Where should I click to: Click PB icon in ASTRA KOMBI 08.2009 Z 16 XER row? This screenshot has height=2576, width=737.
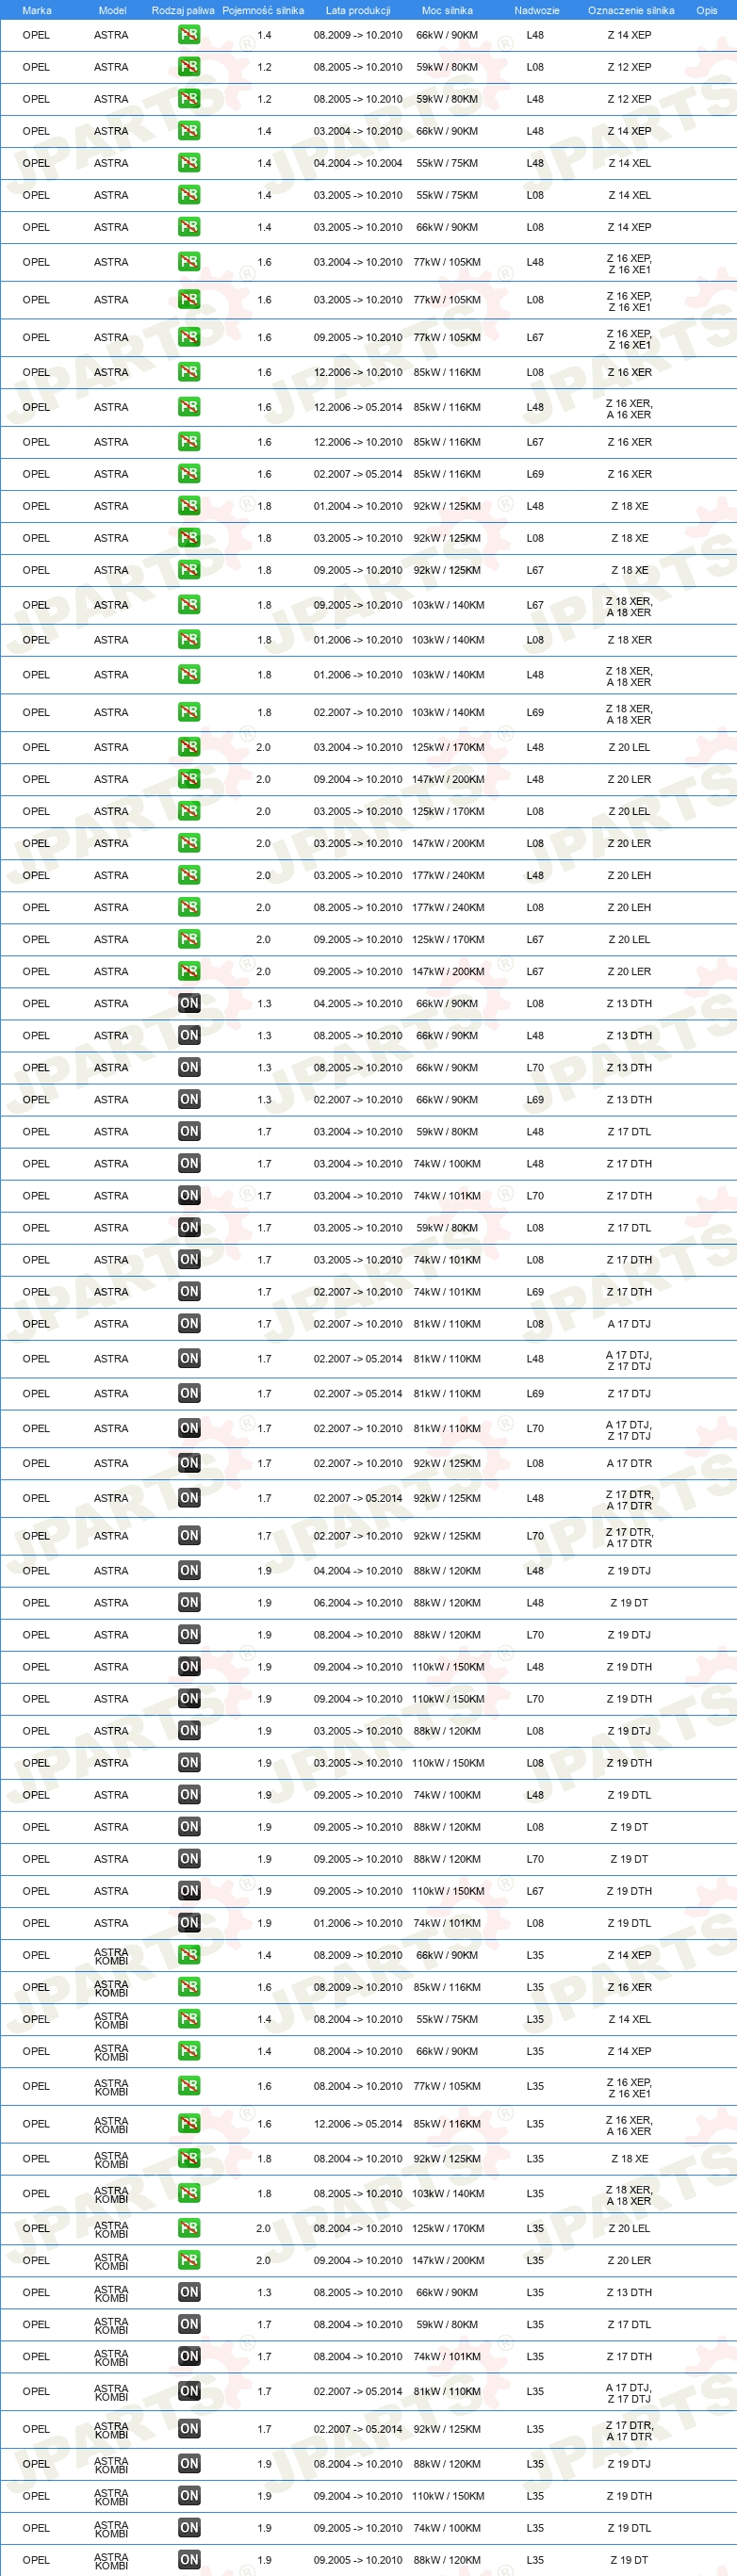188,1986
